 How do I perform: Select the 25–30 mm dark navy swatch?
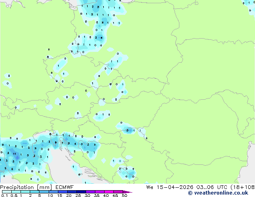click(x=81, y=192)
